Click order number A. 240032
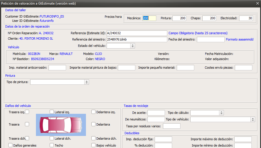The image size is (261, 148). [x=46, y=33]
